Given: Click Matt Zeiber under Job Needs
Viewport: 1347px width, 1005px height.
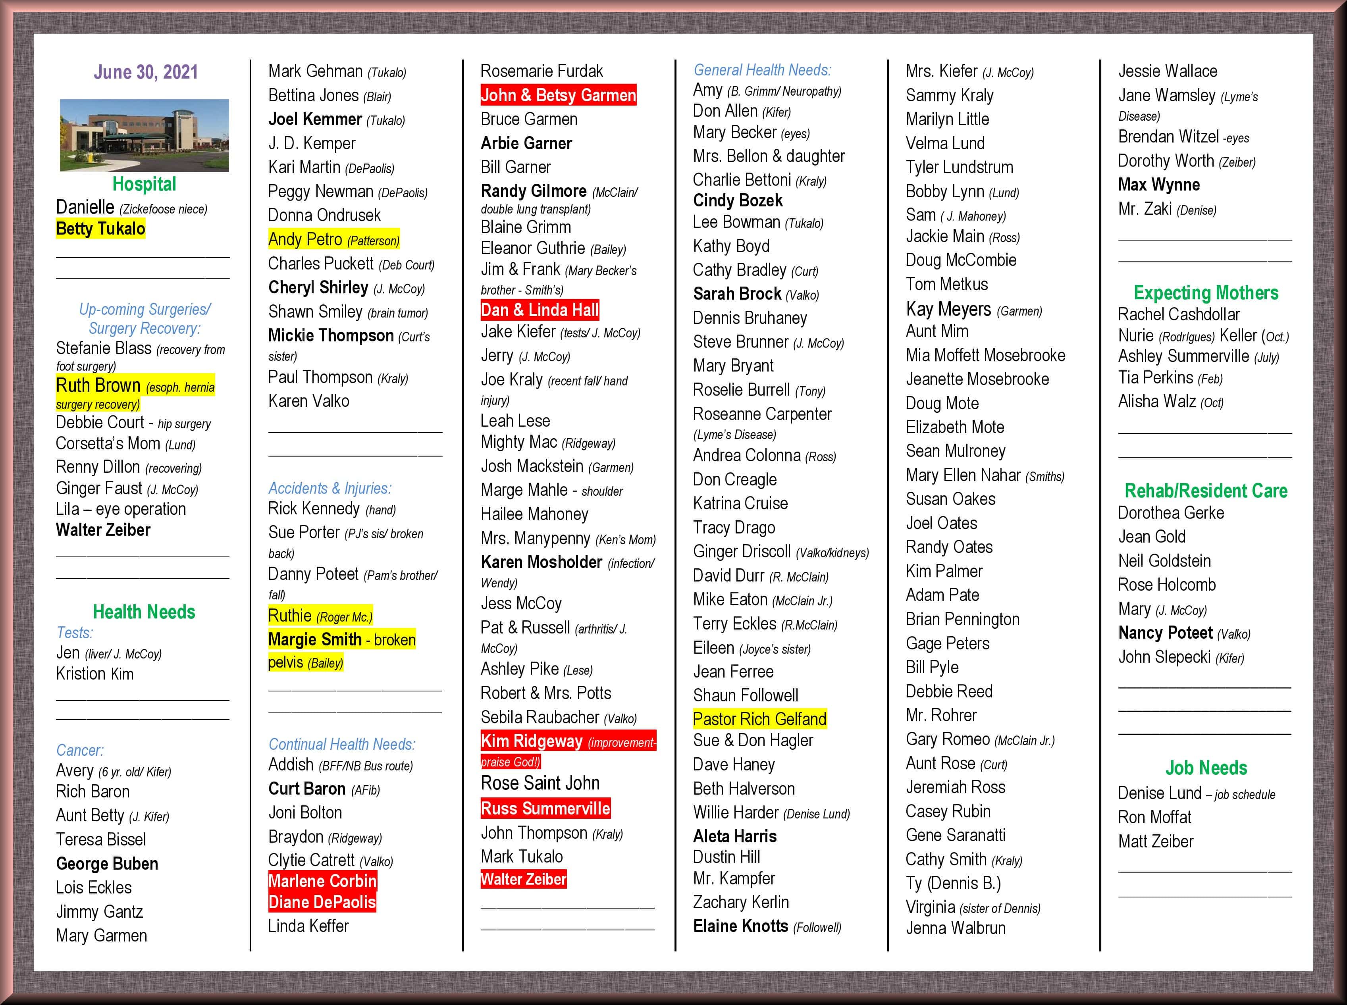Looking at the screenshot, I should point(1155,841).
